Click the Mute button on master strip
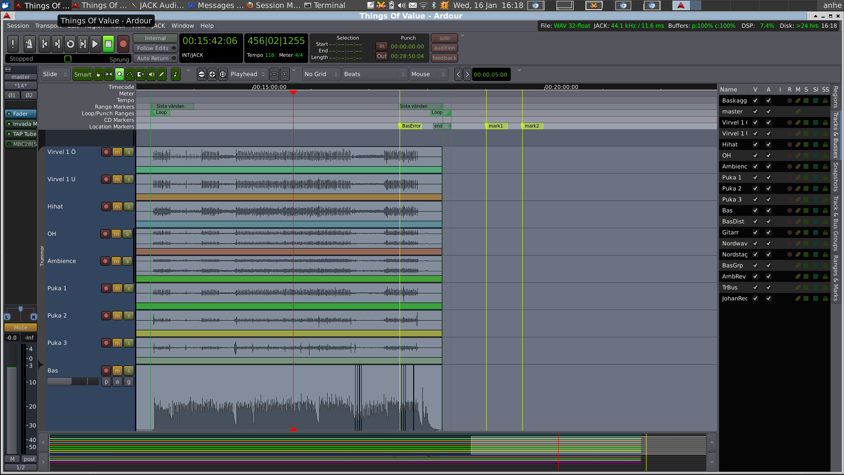844x475 pixels. (x=20, y=328)
